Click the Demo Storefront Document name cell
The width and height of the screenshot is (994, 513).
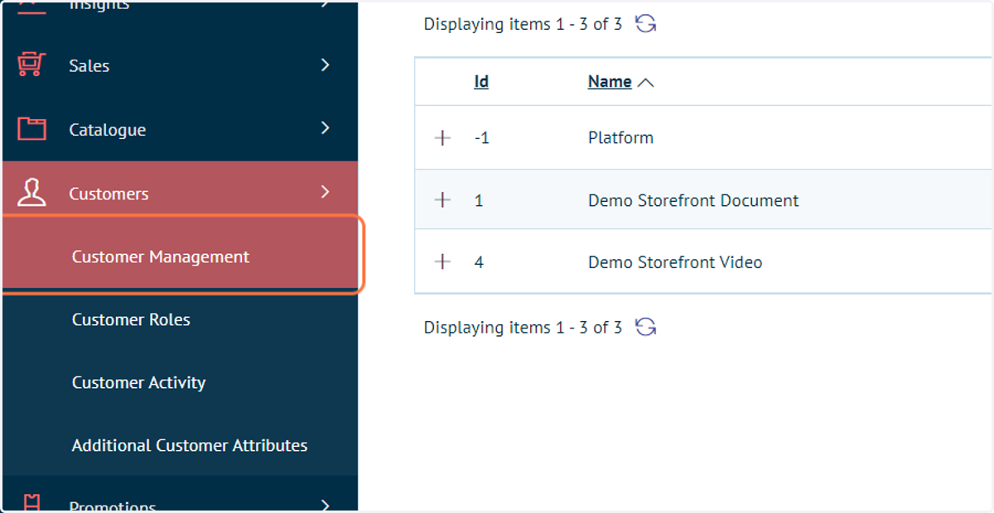coord(693,200)
